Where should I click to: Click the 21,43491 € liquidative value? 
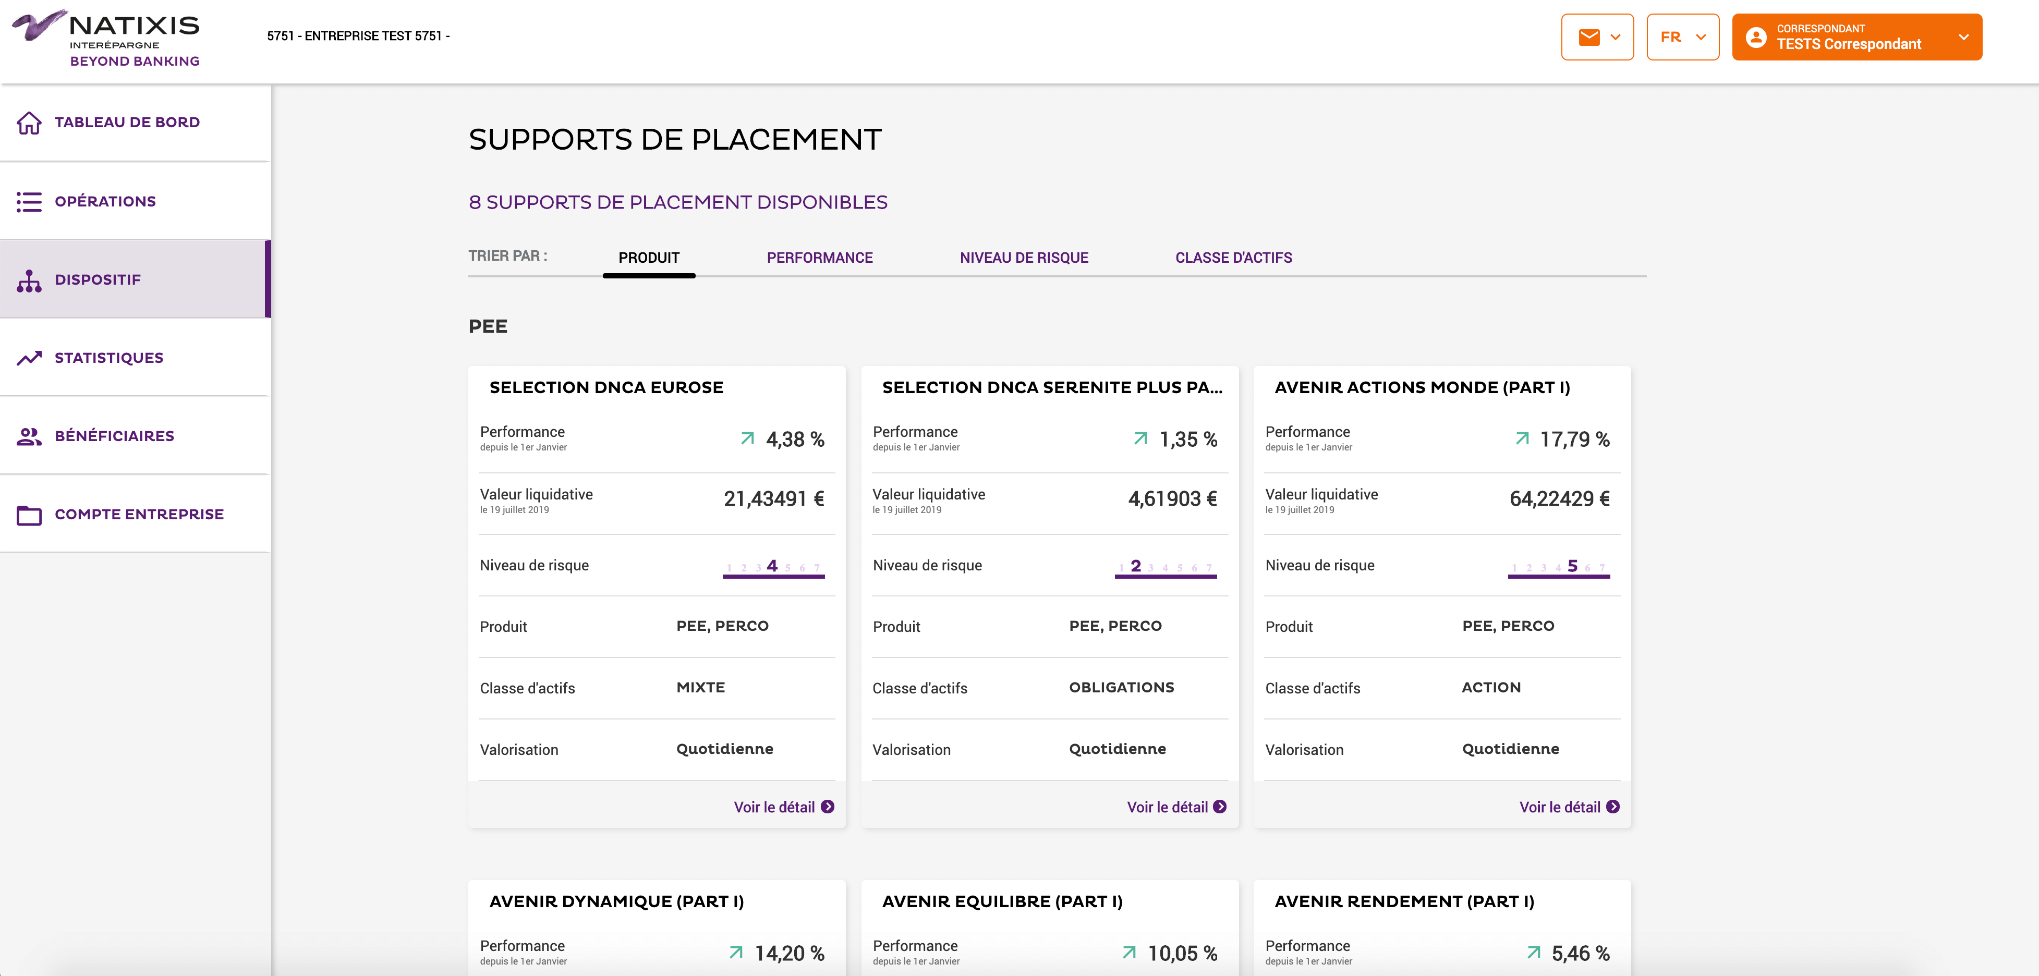774,498
